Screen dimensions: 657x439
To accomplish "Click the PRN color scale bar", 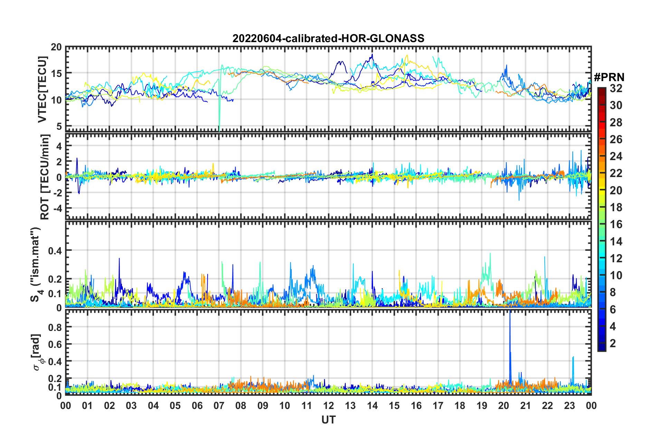I will [x=602, y=219].
